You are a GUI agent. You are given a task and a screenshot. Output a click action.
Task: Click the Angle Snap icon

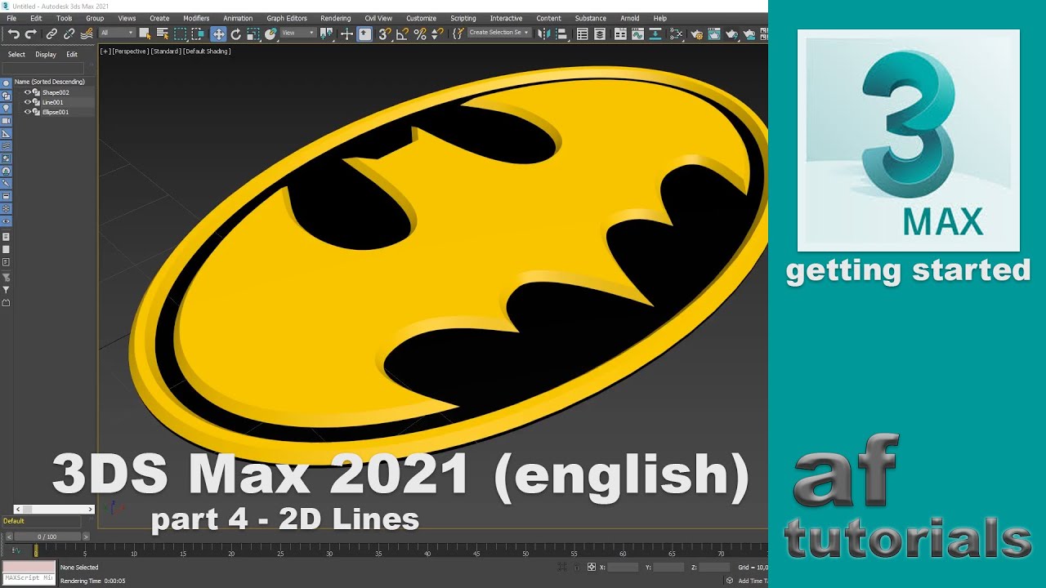401,33
